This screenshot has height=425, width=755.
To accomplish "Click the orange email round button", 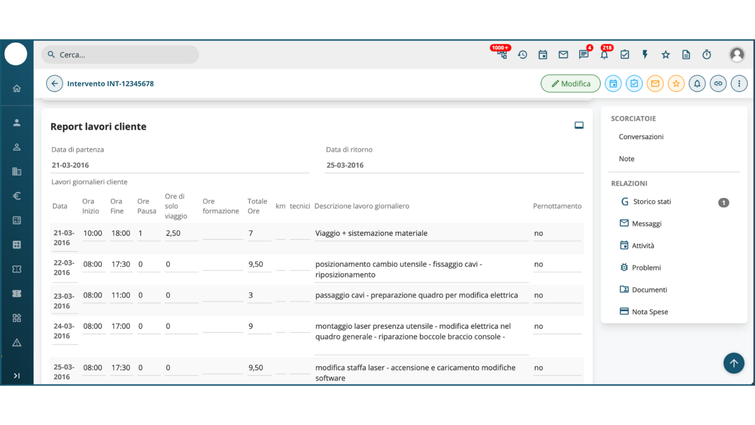I will (x=655, y=84).
